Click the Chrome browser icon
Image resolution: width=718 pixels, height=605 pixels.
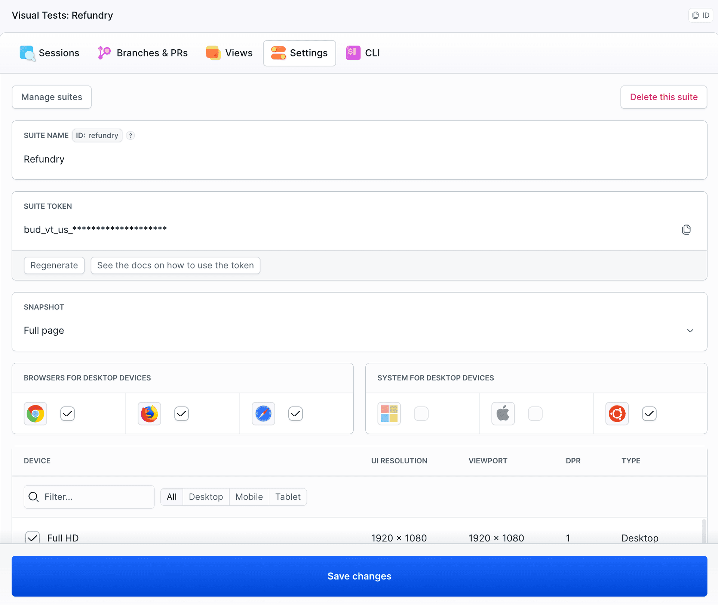[x=36, y=414]
